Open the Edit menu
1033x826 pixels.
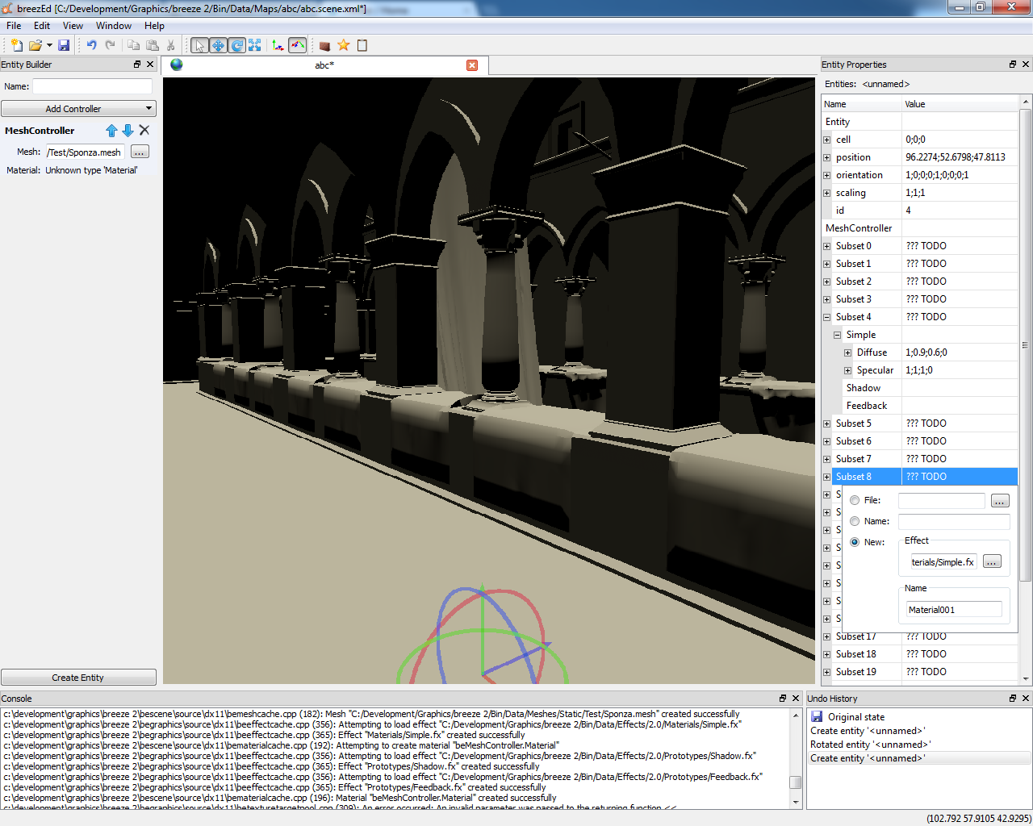click(42, 26)
